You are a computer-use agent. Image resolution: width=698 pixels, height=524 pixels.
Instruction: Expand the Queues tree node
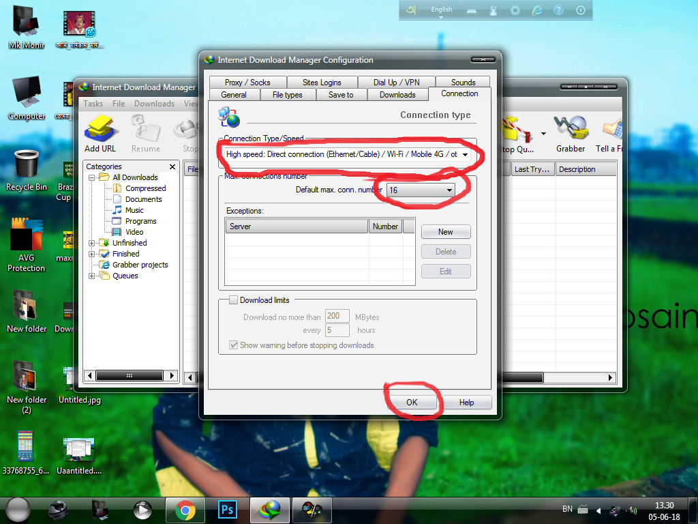pyautogui.click(x=92, y=276)
